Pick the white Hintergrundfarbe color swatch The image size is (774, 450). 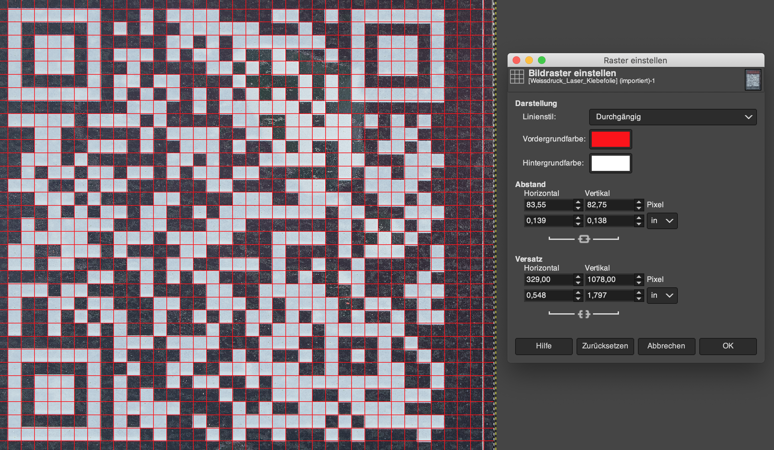pos(610,163)
